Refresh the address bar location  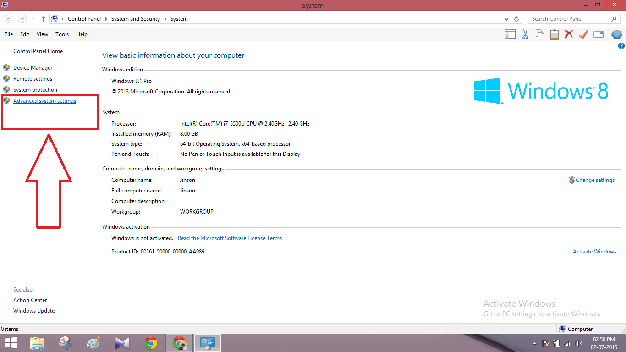[x=516, y=19]
